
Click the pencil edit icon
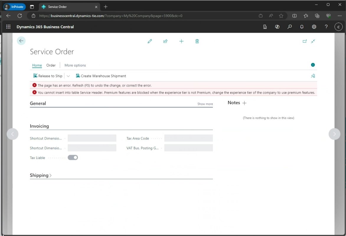150,41
